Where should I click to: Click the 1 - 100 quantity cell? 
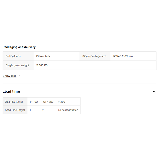coord(34,102)
